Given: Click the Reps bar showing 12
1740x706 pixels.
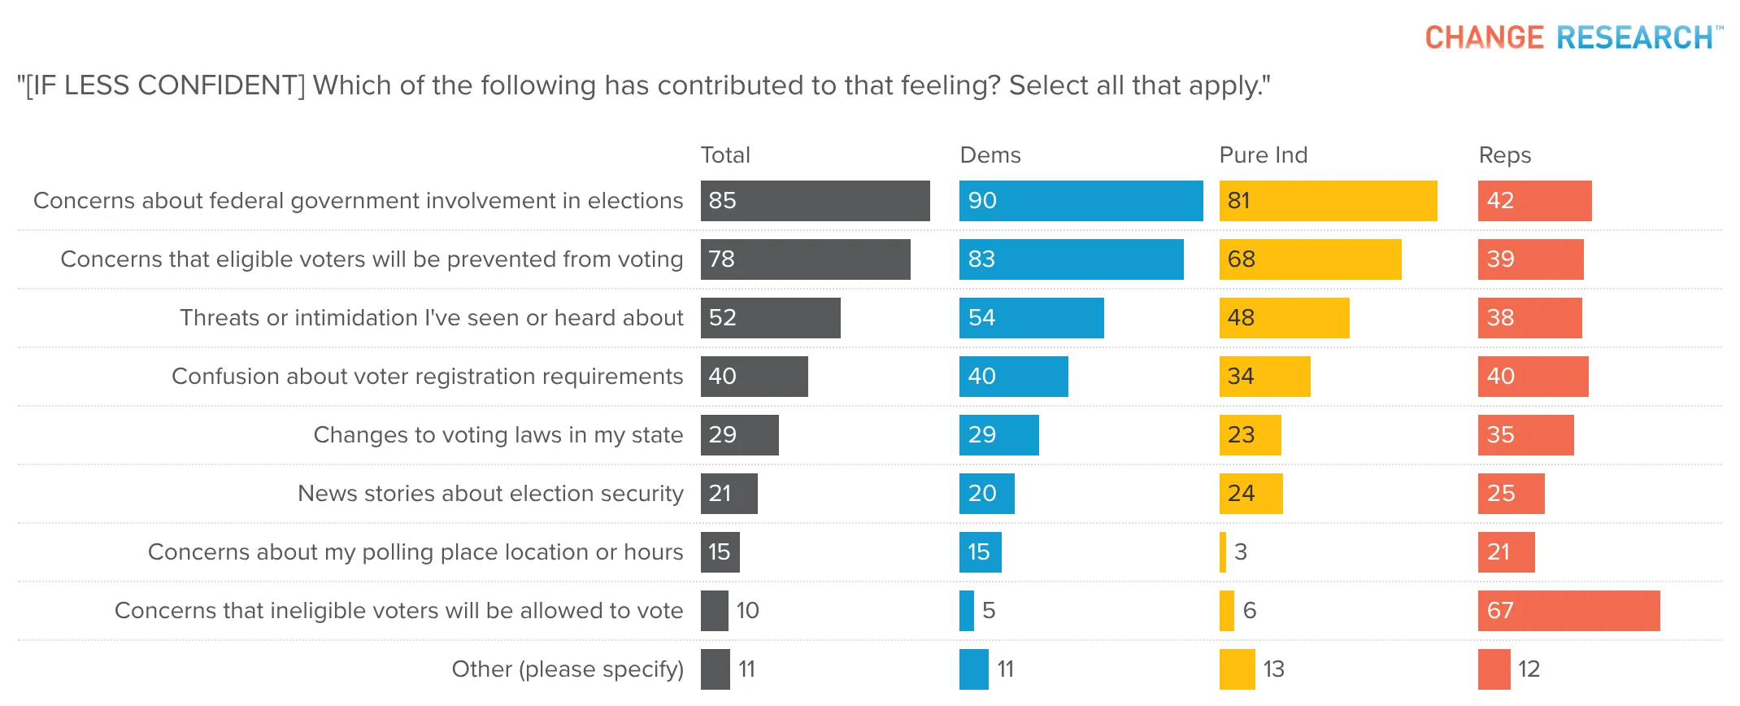Looking at the screenshot, I should pyautogui.click(x=1494, y=669).
